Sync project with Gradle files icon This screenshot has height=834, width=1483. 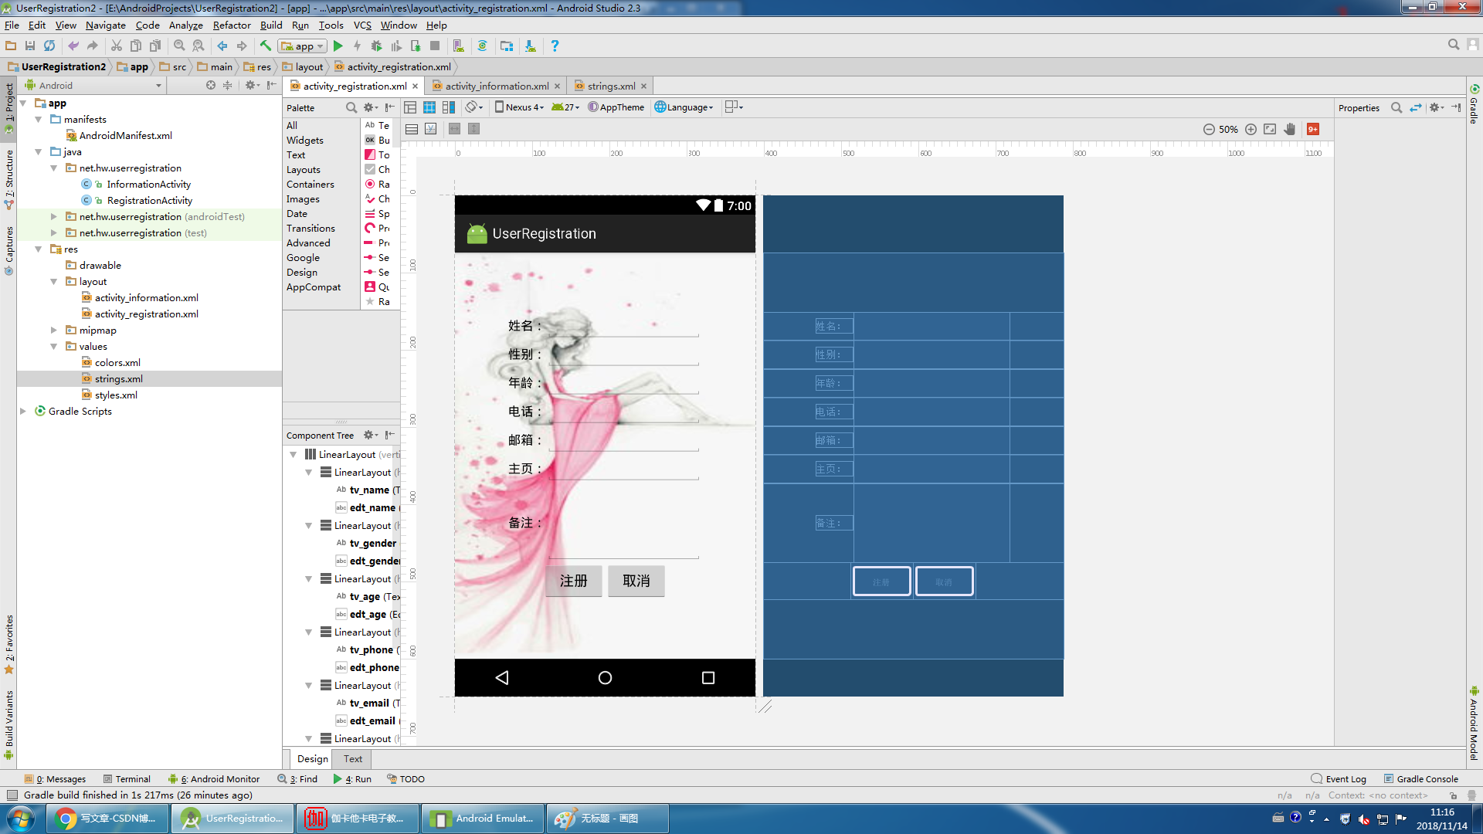483,46
